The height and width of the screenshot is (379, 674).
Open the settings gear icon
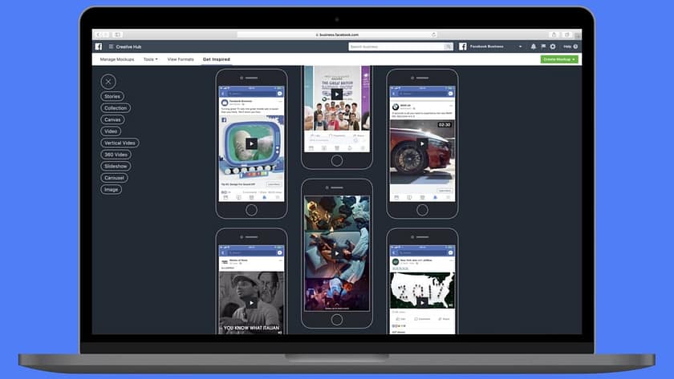coord(552,46)
